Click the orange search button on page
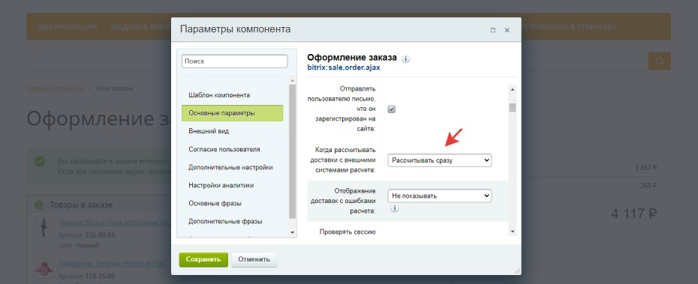Image resolution: width=698 pixels, height=284 pixels. [x=659, y=61]
